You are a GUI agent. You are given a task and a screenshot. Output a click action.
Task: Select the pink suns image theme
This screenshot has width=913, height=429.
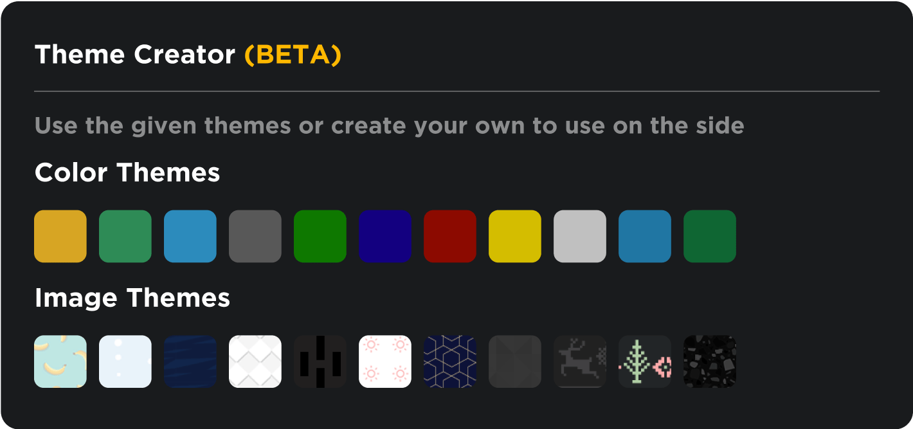point(385,361)
